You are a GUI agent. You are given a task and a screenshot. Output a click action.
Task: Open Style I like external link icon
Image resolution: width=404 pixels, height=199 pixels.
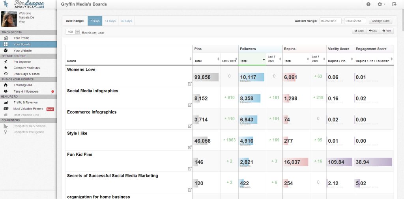(x=190, y=147)
